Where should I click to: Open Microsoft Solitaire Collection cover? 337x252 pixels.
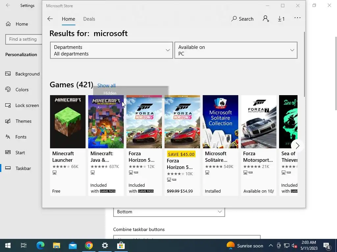click(220, 121)
